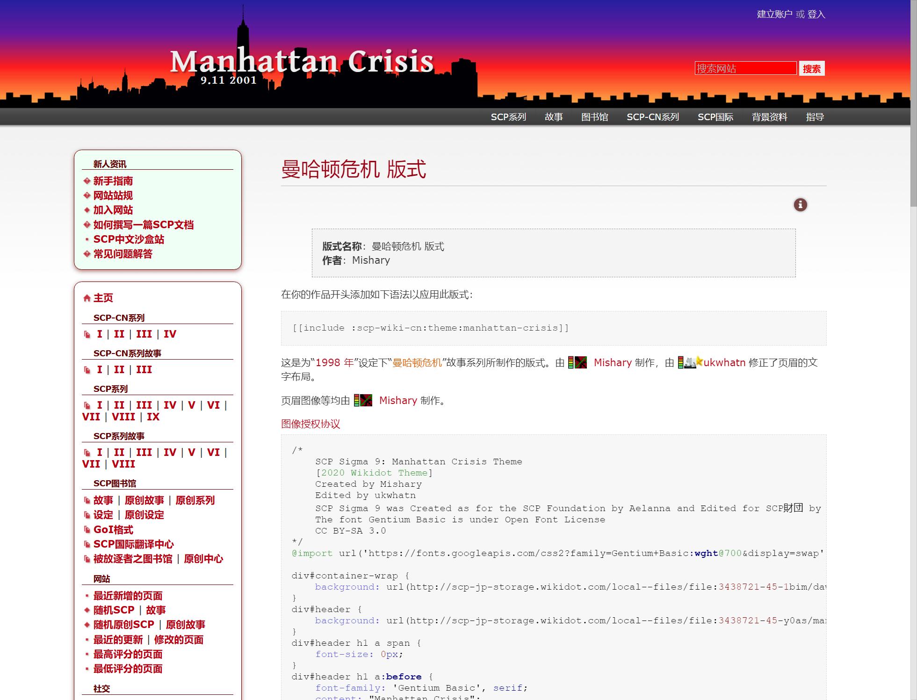Screen dimensions: 917x700
Task: Click the page vertical scrollbar thumb
Action: 913,103
